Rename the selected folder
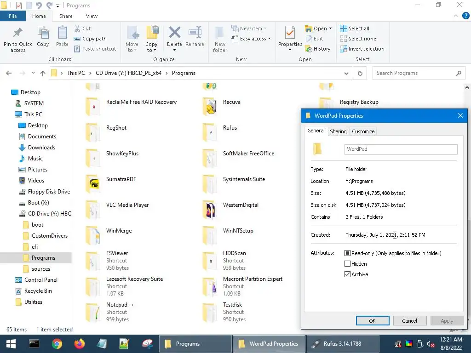471x353 pixels. point(195,36)
